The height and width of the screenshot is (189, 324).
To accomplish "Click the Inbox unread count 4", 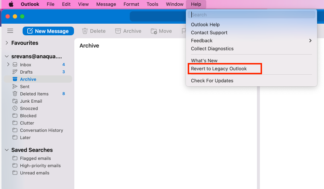I will coord(64,64).
